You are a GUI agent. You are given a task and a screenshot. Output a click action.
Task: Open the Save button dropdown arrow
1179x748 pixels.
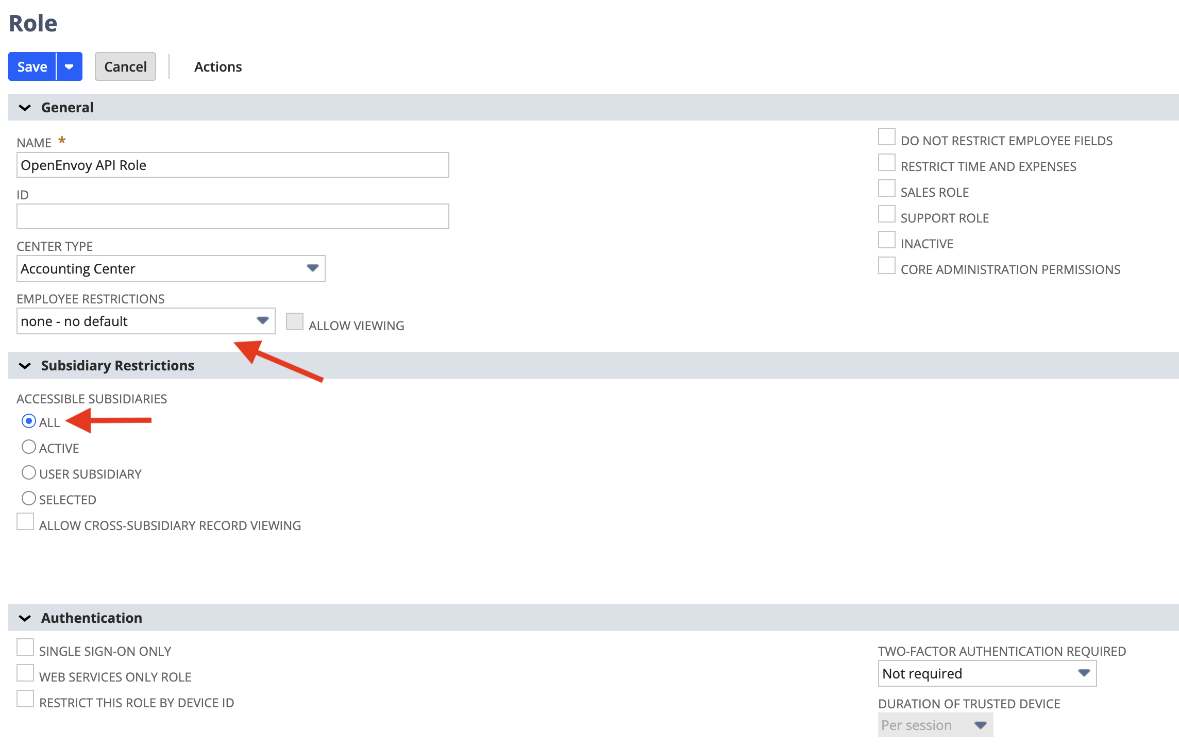(x=69, y=66)
